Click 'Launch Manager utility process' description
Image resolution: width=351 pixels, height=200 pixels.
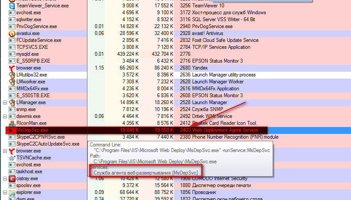[x=224, y=75]
